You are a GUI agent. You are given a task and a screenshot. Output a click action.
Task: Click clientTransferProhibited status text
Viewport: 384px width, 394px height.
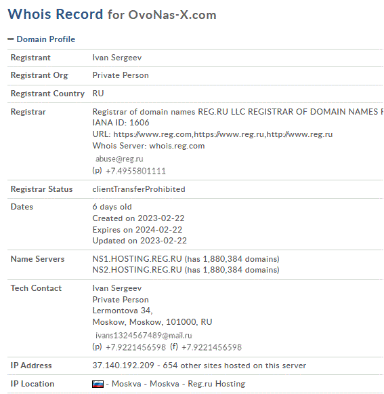139,189
